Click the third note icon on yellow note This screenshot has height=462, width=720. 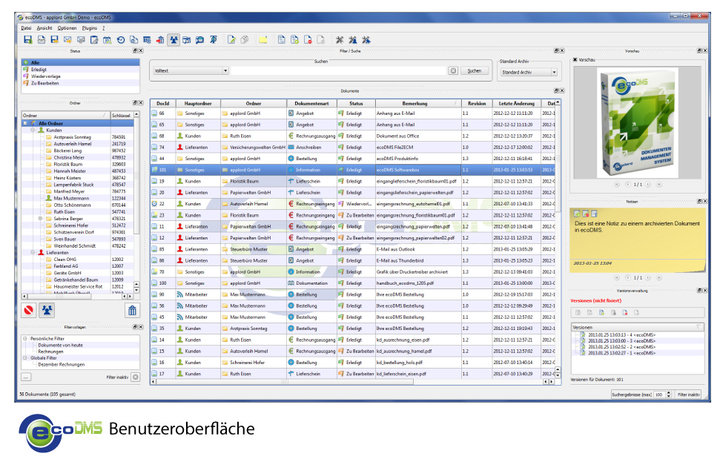(594, 214)
